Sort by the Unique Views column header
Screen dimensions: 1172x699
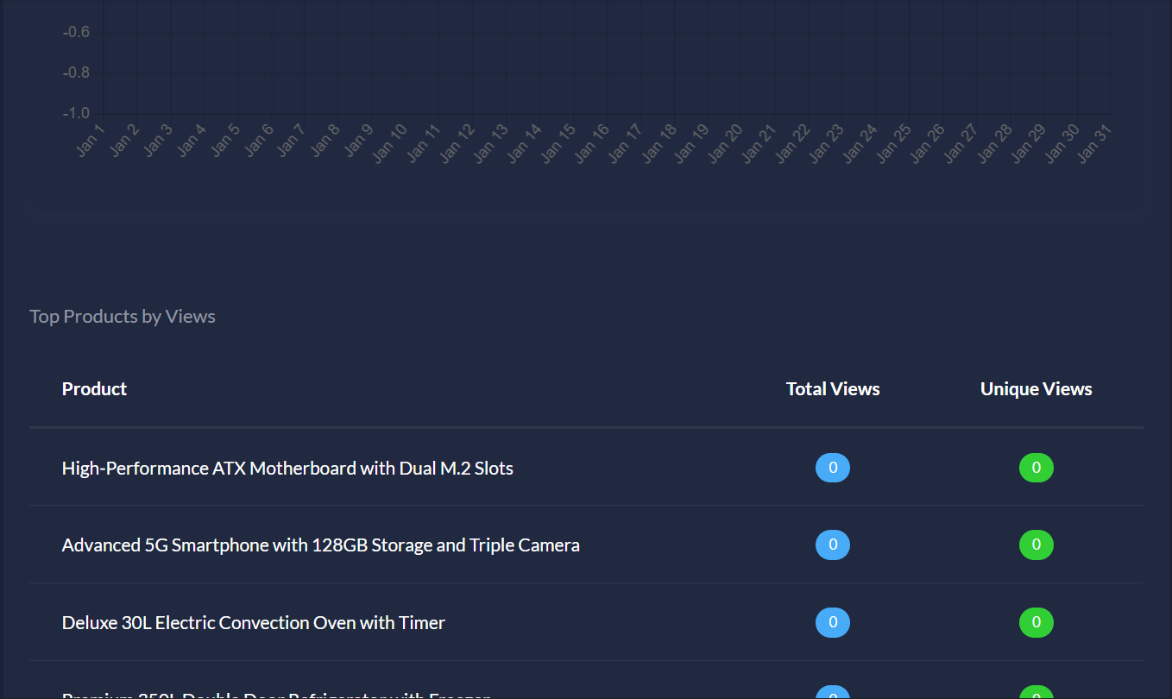pos(1036,388)
